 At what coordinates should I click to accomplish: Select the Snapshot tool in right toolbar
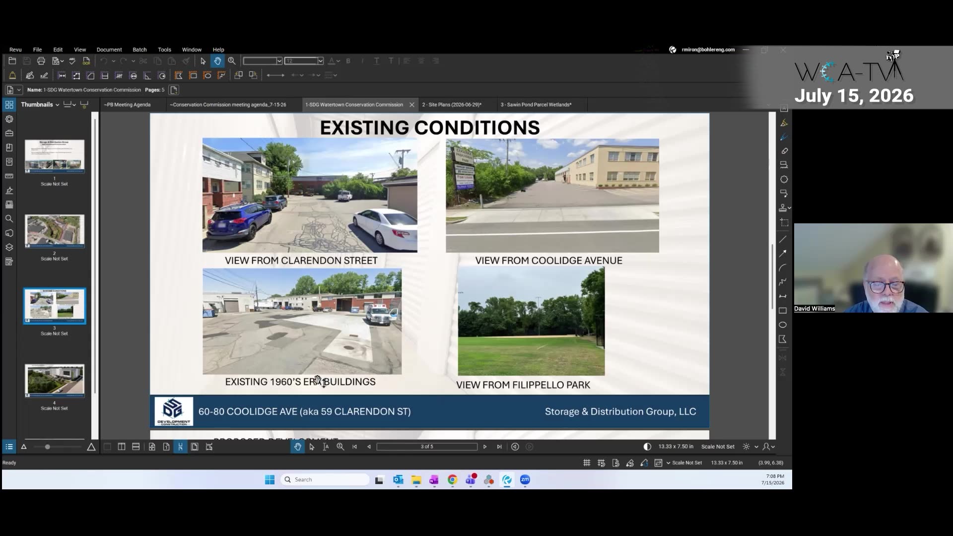pos(784,222)
